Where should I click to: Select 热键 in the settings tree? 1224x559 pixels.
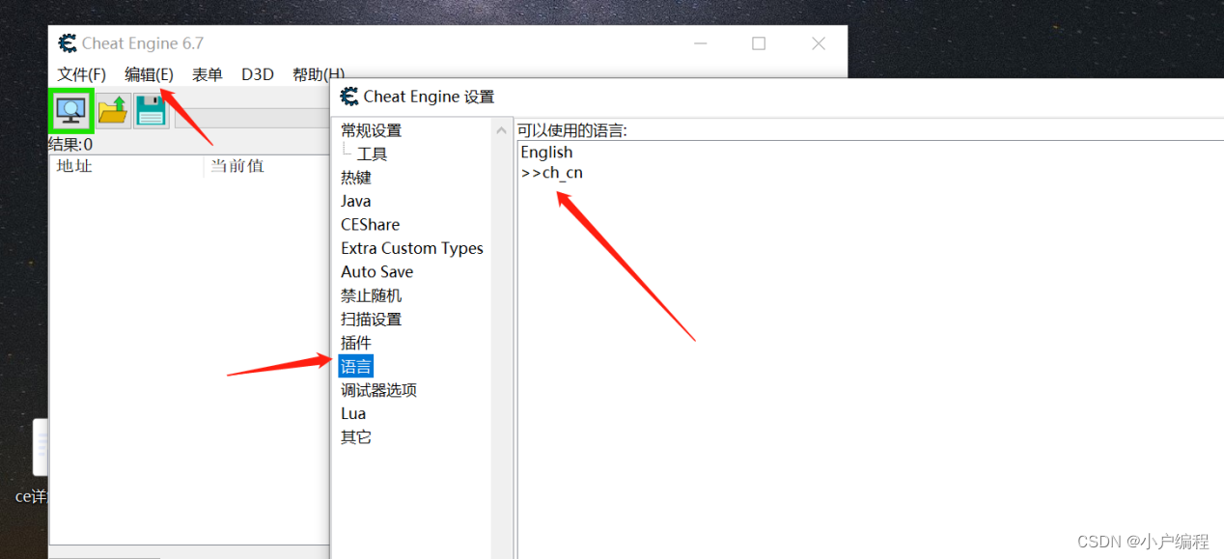pyautogui.click(x=356, y=178)
